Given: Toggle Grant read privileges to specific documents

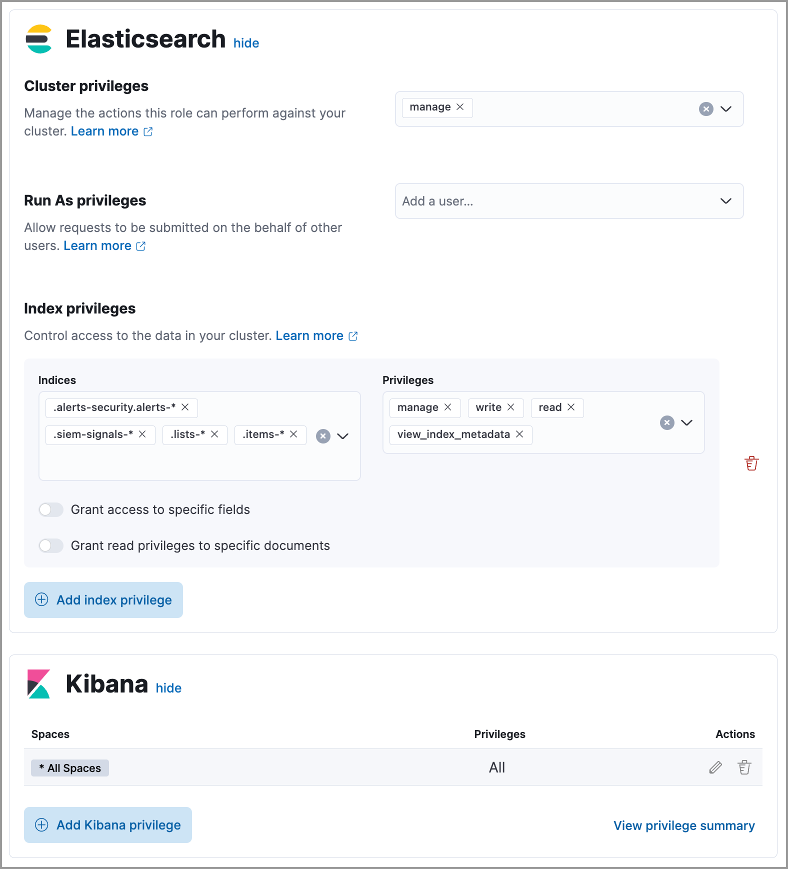Looking at the screenshot, I should tap(51, 545).
